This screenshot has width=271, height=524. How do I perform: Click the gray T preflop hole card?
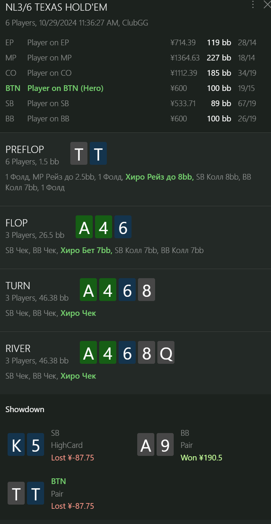[79, 154]
